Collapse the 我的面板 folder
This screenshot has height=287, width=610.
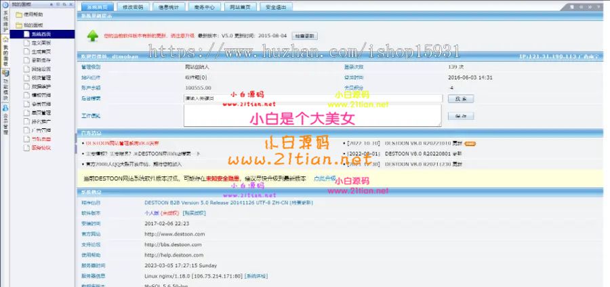coord(18,24)
